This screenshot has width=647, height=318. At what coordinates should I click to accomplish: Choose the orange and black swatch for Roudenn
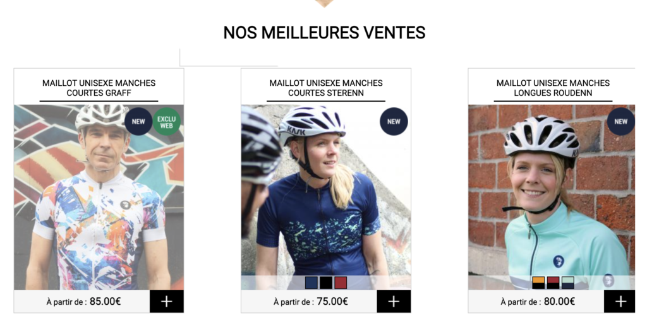pyautogui.click(x=538, y=283)
